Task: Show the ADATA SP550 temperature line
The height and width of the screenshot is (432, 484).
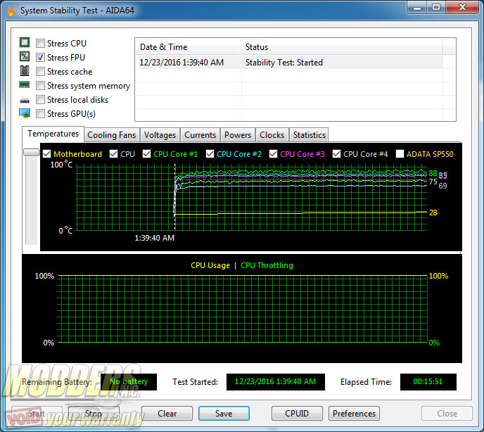Action: click(400, 154)
